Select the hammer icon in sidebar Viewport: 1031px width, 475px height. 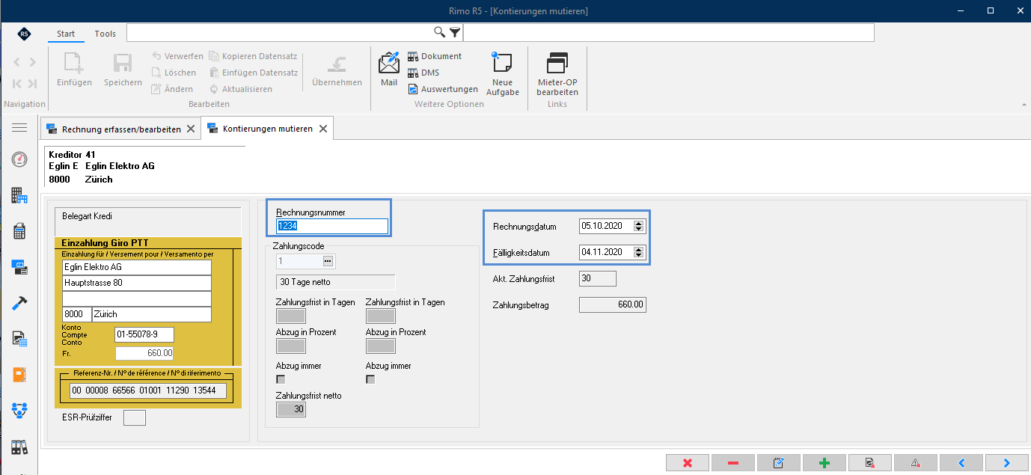(x=19, y=304)
